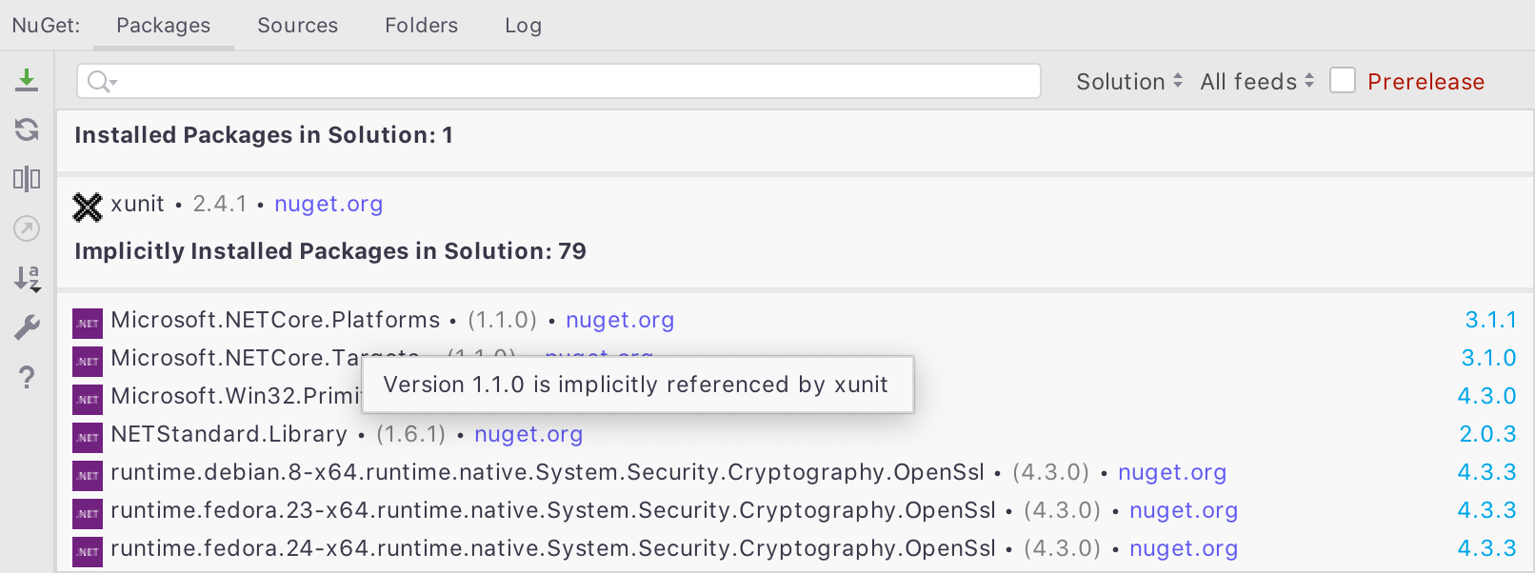This screenshot has height=573, width=1535.
Task: Select the Microsoft.Win32.Primi package name
Action: [x=235, y=396]
